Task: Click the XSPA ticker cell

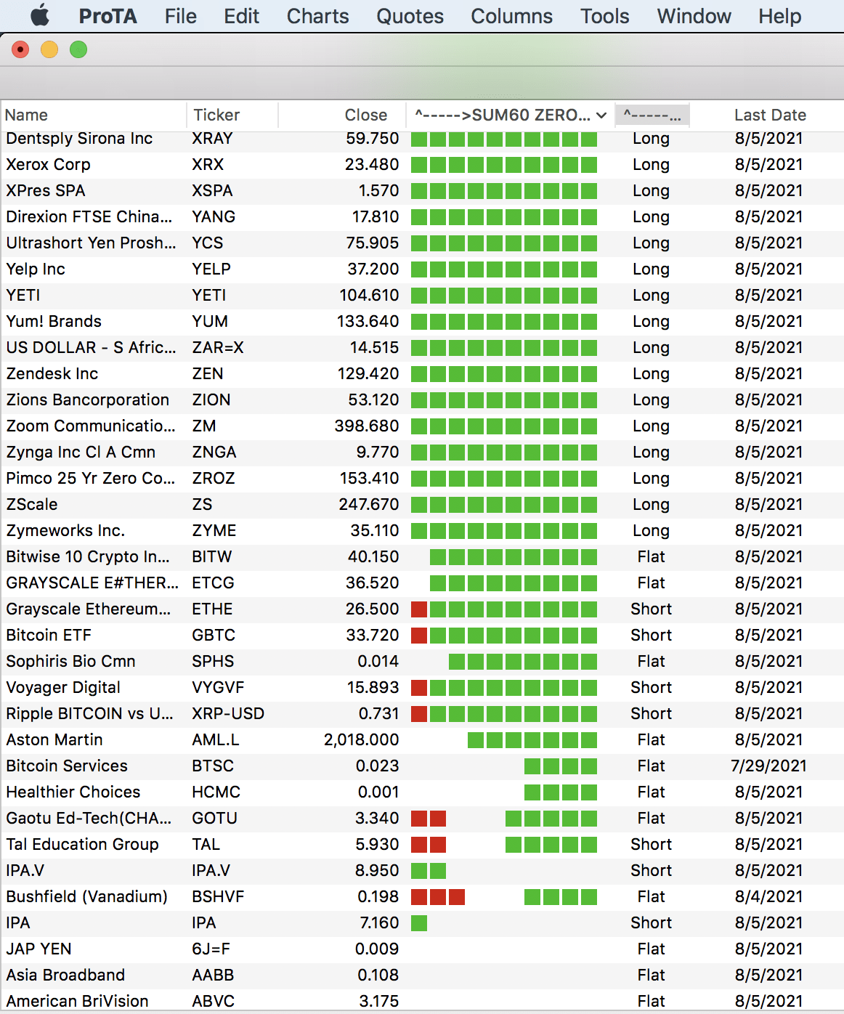Action: (x=212, y=190)
